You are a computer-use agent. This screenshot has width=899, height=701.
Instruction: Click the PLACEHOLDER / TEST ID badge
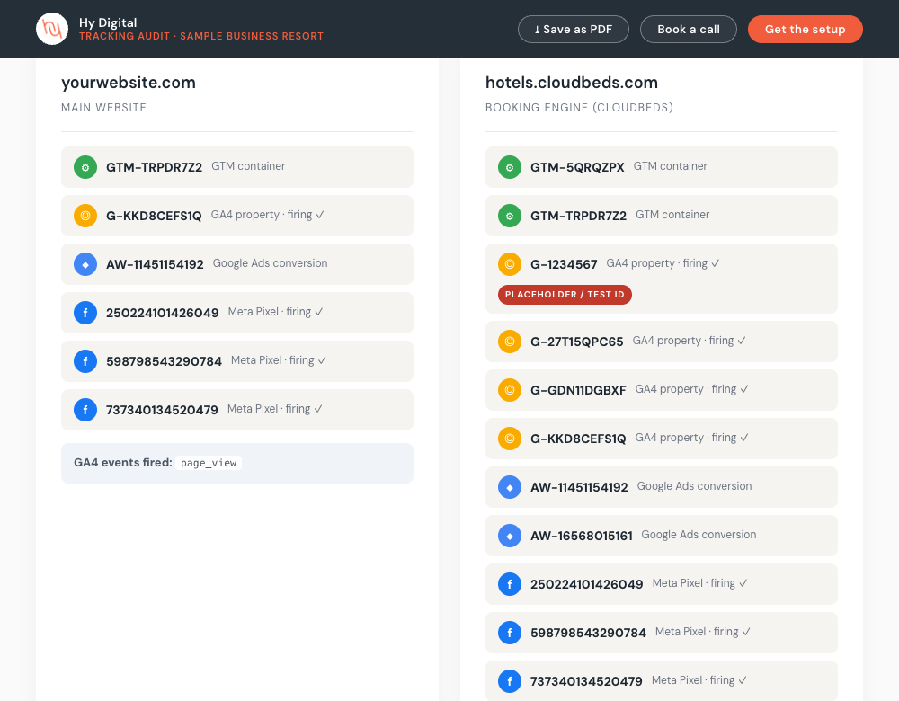click(565, 295)
